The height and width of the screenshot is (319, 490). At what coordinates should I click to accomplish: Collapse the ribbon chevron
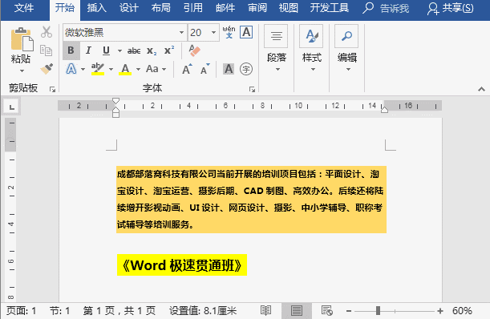click(x=481, y=89)
